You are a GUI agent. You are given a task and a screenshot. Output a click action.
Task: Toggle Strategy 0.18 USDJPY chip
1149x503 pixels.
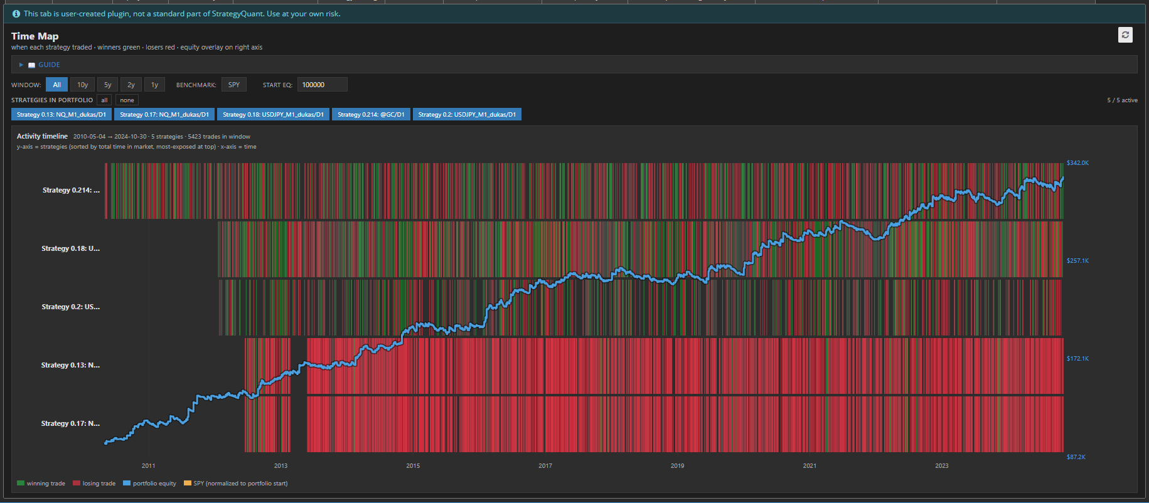point(273,114)
